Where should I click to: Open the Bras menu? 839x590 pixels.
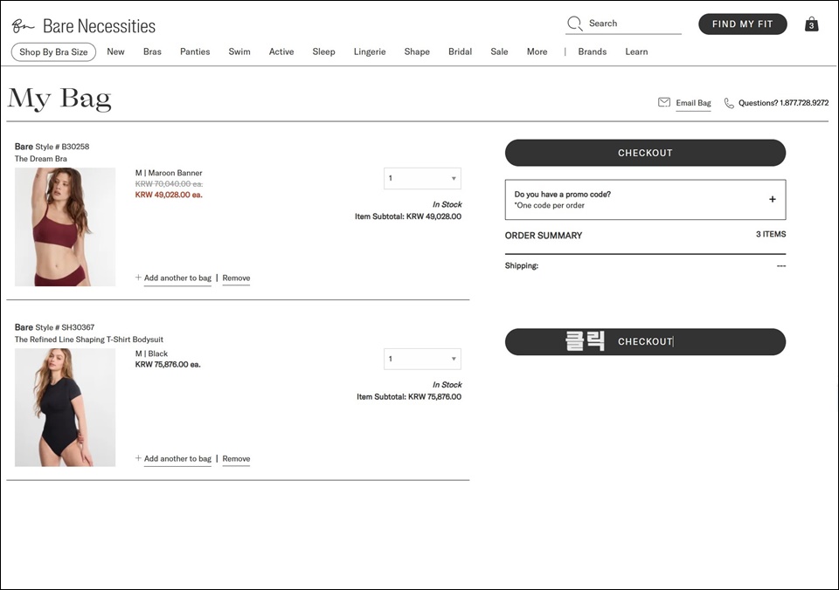coord(152,51)
